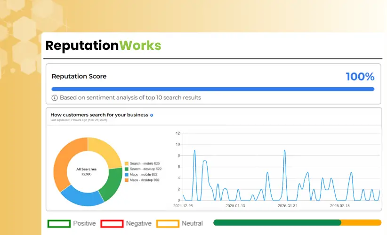Click the y-axis label 10
Image resolution: width=387 pixels, height=235 pixels.
pos(177,145)
